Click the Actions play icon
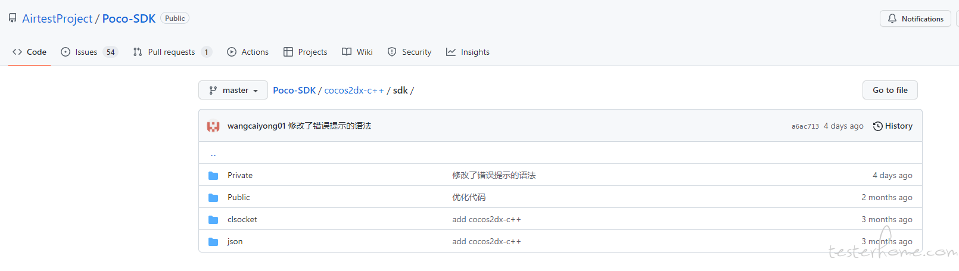The image size is (959, 271). point(232,52)
